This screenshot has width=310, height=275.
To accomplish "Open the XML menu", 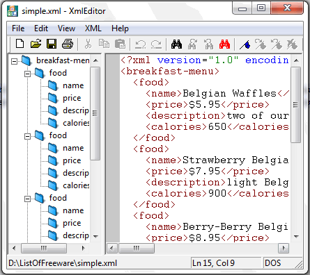I will (93, 28).
